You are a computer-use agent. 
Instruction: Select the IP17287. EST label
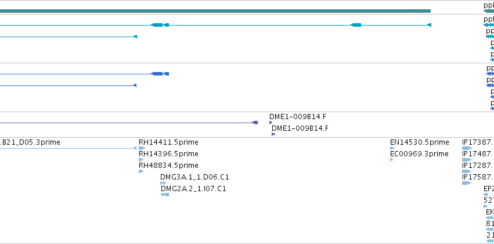[x=477, y=166]
